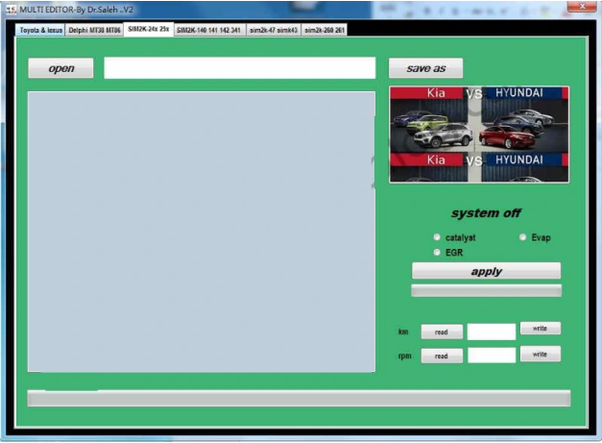Go to the SIM2K-140 141 142 341 tab

pyautogui.click(x=208, y=30)
